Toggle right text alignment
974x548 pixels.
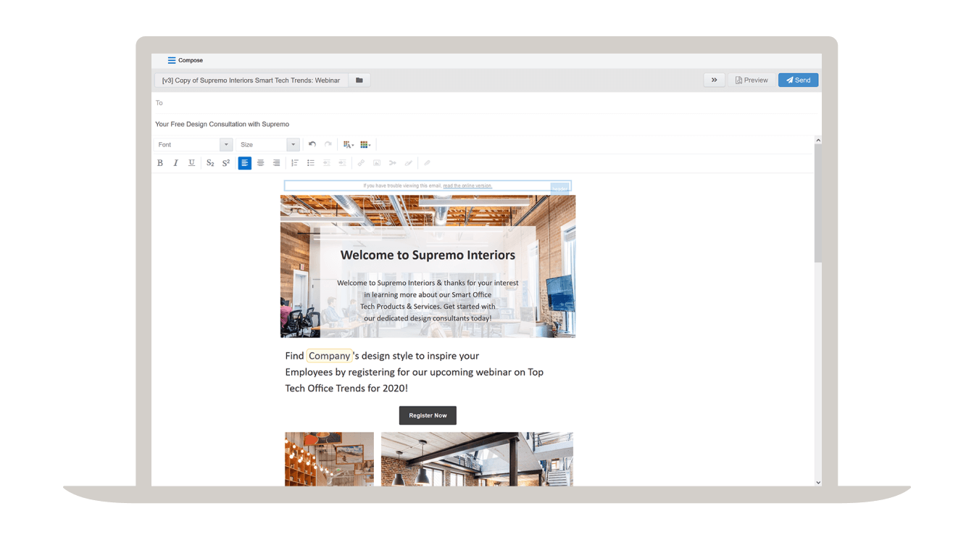click(x=276, y=162)
